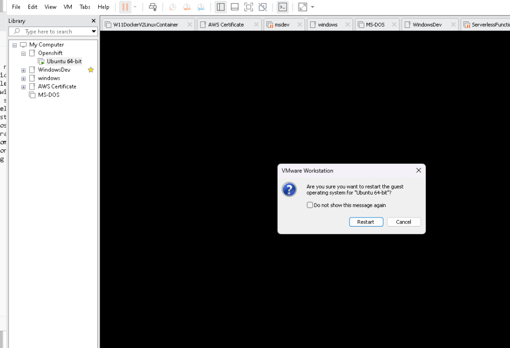Screen dimensions: 510x348
Task: Click the Suspend (pause) toolbar icon
Action: 125,7
